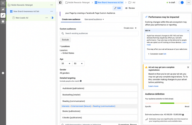The height and width of the screenshot is (125, 192).
Task: Click Edit link next to Conversion event
Action: coord(165,54)
